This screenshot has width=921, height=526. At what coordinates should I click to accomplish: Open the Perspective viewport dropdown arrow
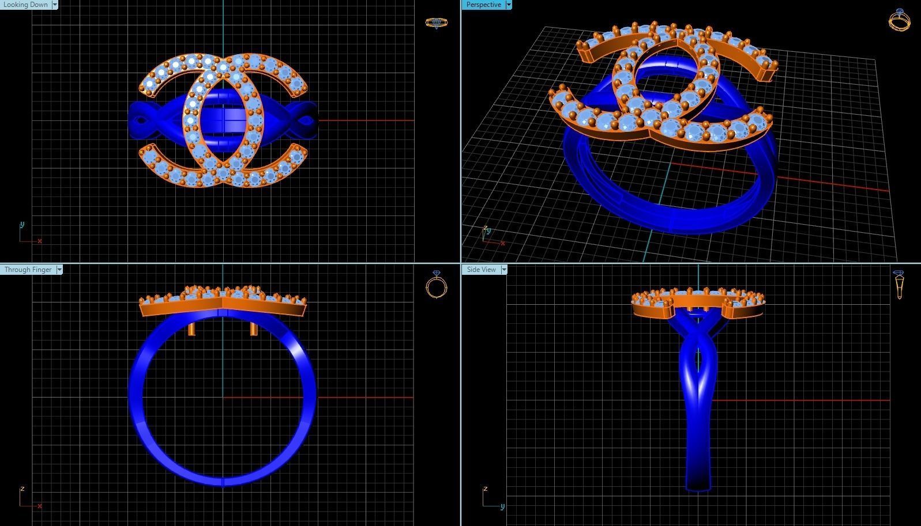(509, 5)
